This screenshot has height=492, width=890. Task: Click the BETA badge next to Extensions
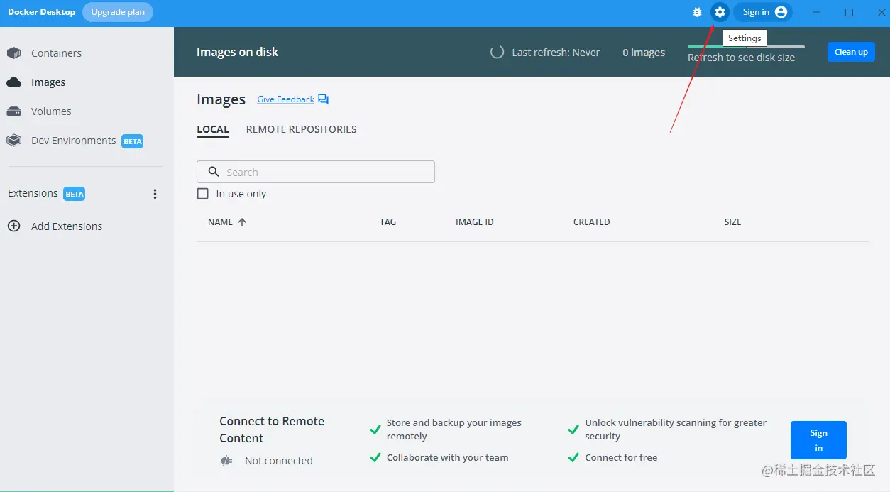pyautogui.click(x=75, y=194)
